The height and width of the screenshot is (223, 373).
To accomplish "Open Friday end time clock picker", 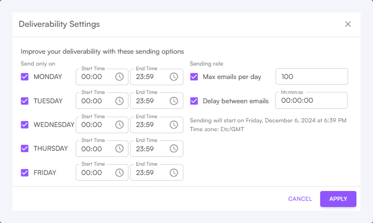I will 174,172.
